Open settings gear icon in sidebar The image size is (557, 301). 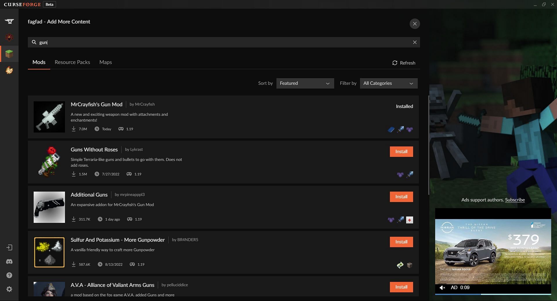[x=9, y=289]
